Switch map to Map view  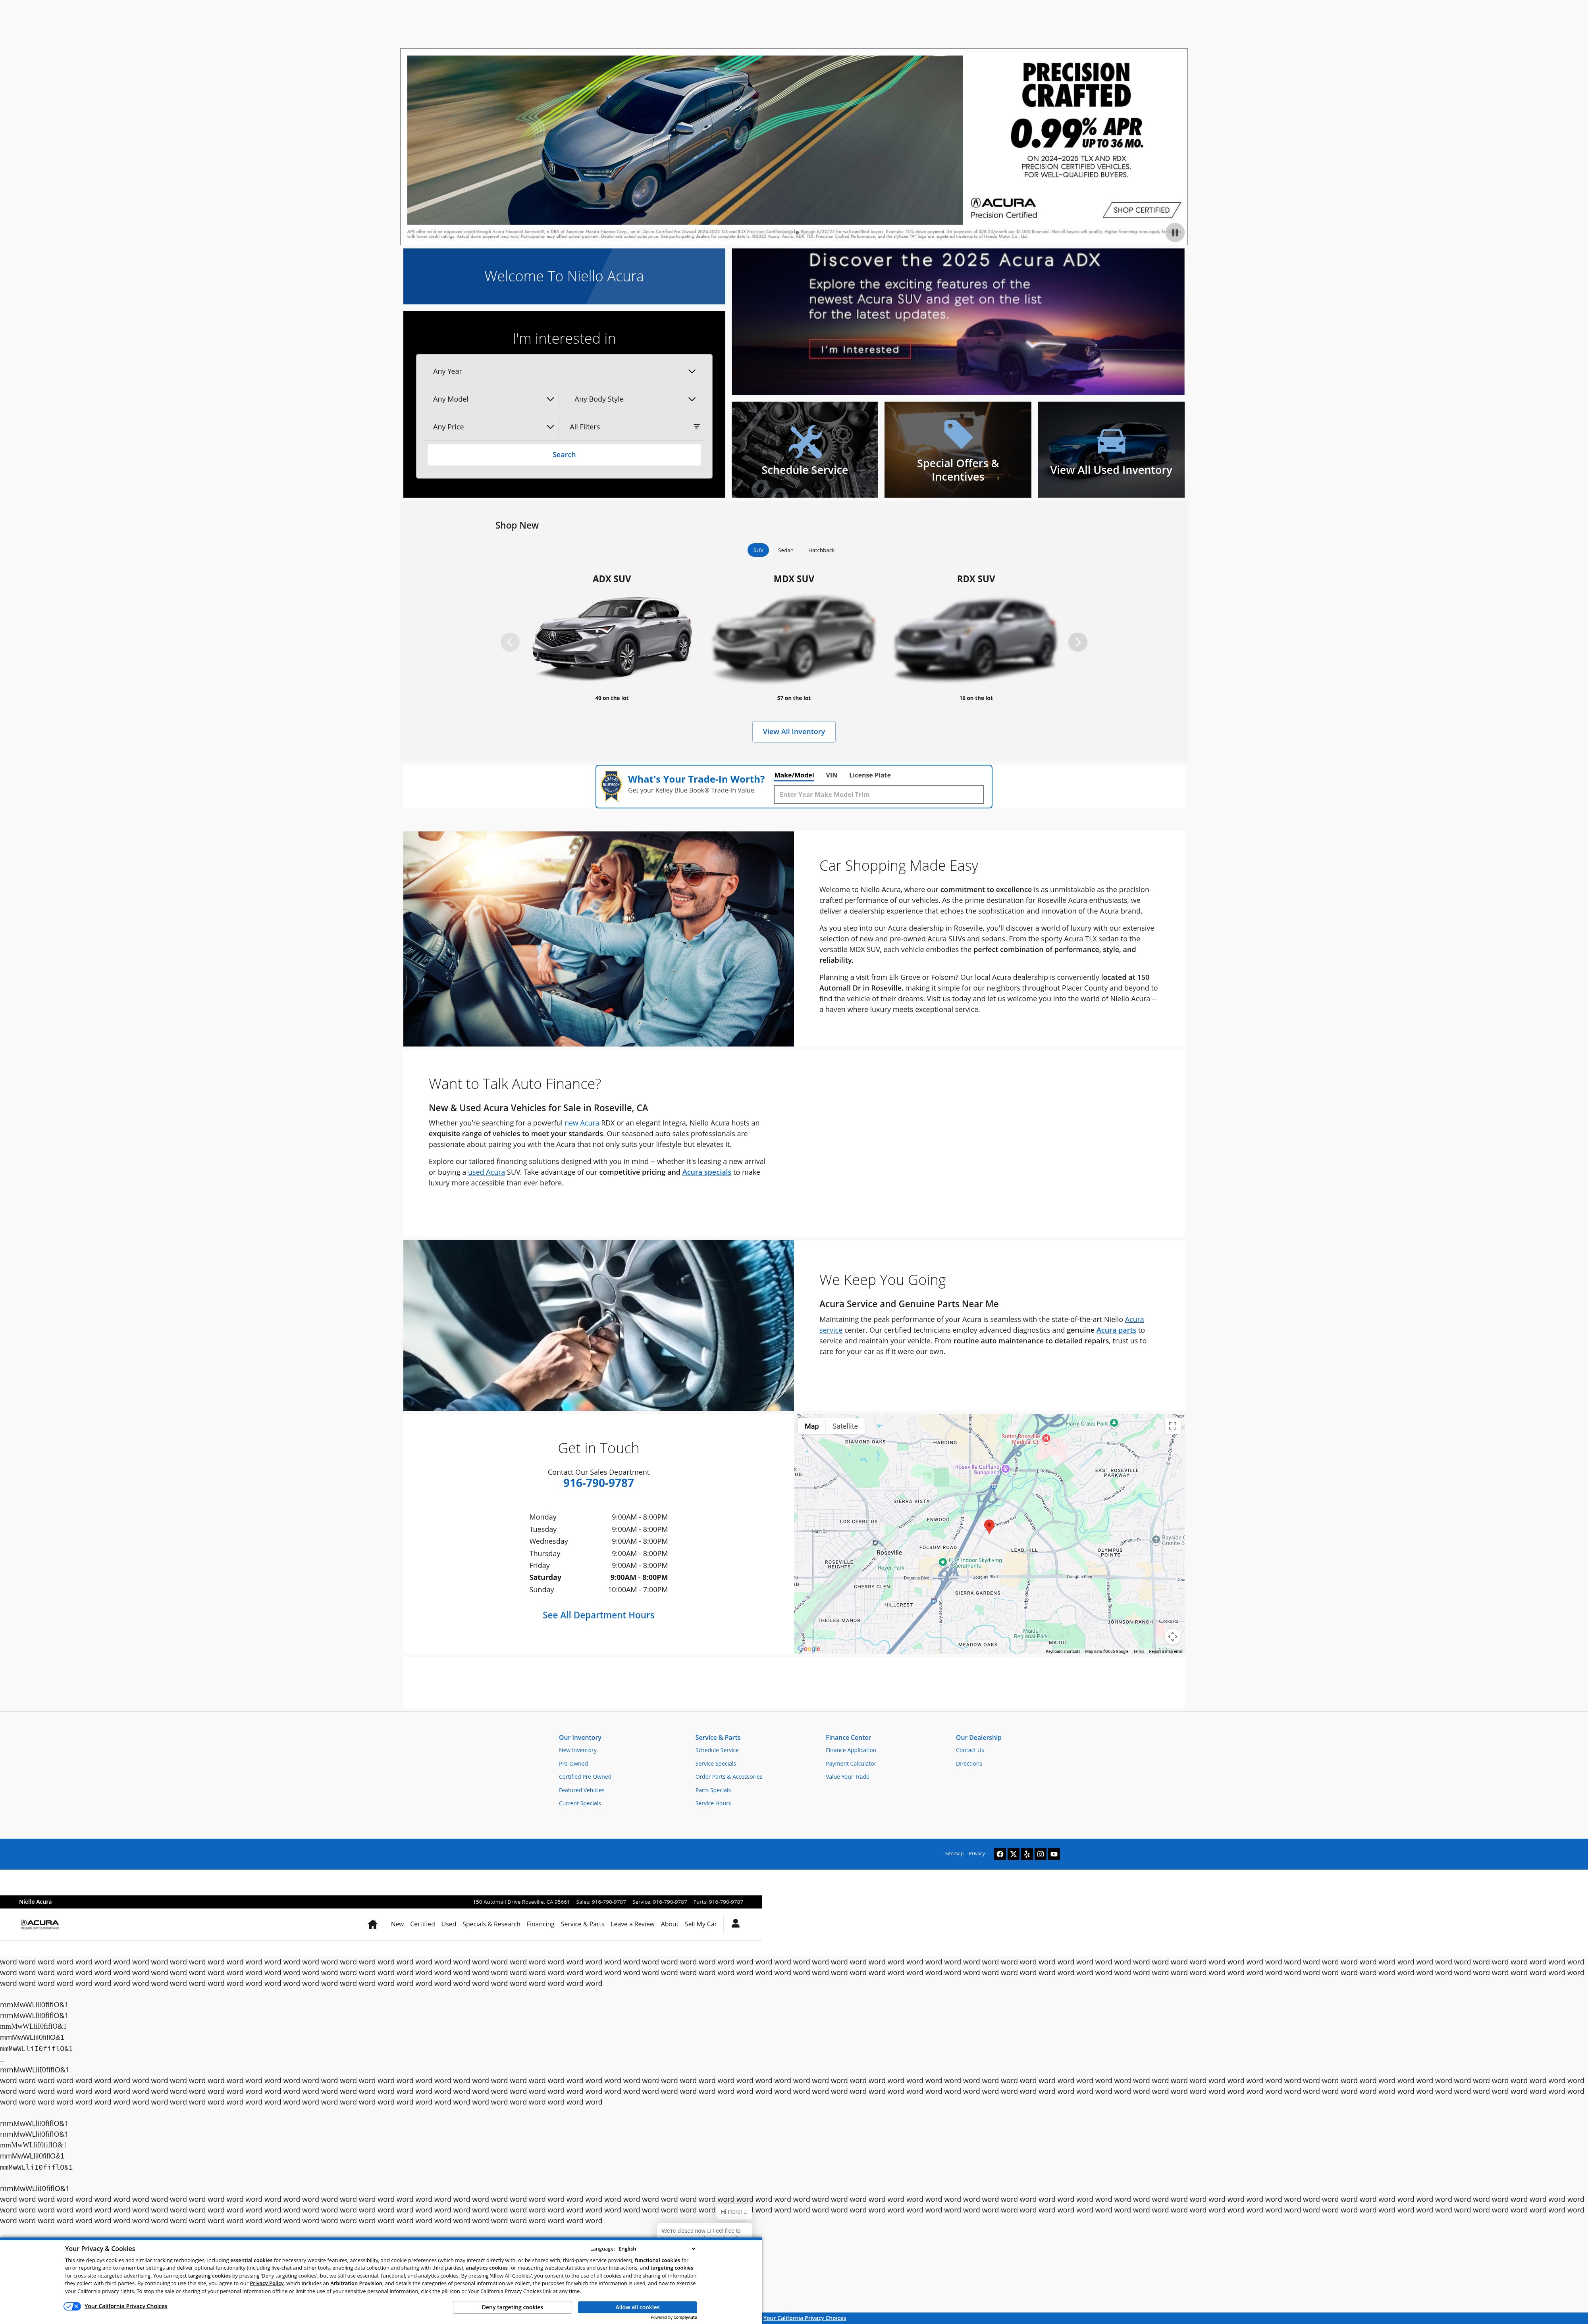(811, 1426)
